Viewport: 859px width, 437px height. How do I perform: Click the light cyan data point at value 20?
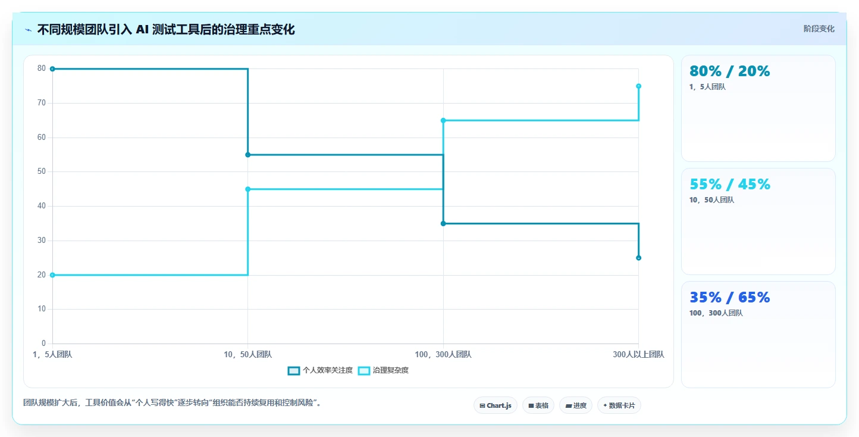pos(52,275)
